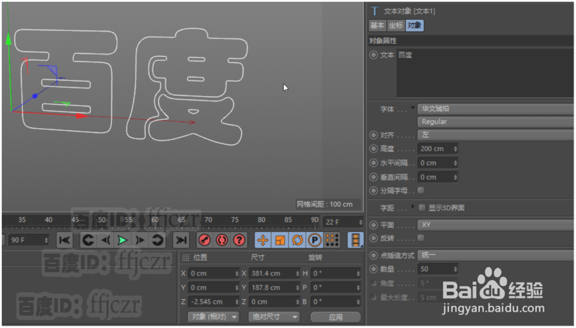Click the green Y axis arrow handle
576x328 pixels.
pyautogui.click(x=9, y=38)
